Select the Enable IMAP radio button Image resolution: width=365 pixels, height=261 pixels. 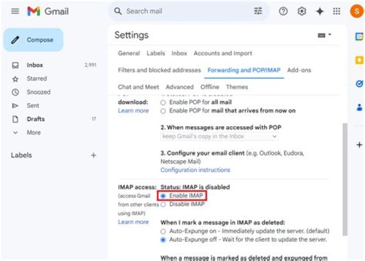click(x=163, y=196)
